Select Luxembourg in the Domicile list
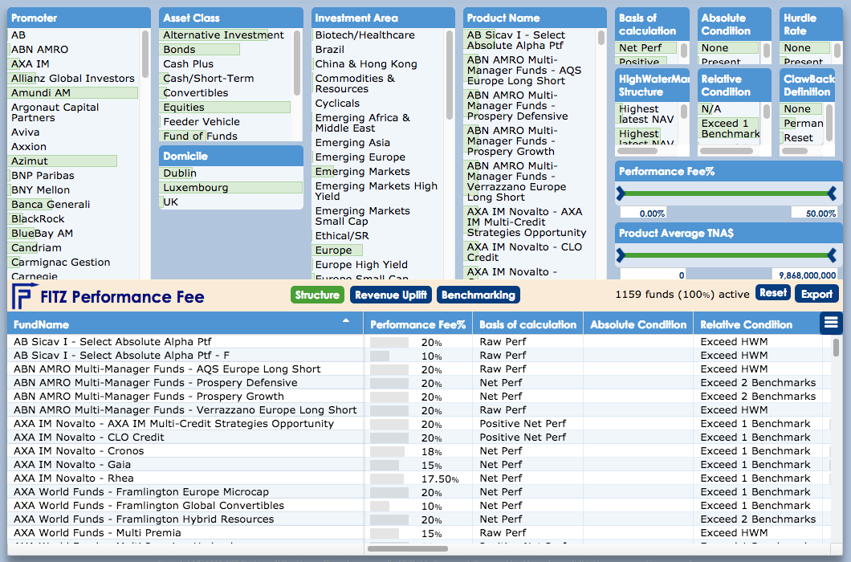 pos(196,188)
